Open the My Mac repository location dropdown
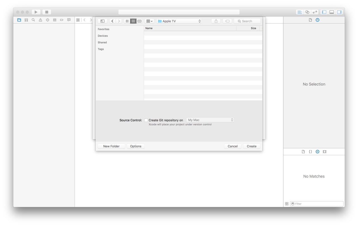This screenshot has height=226, width=358. [210, 120]
